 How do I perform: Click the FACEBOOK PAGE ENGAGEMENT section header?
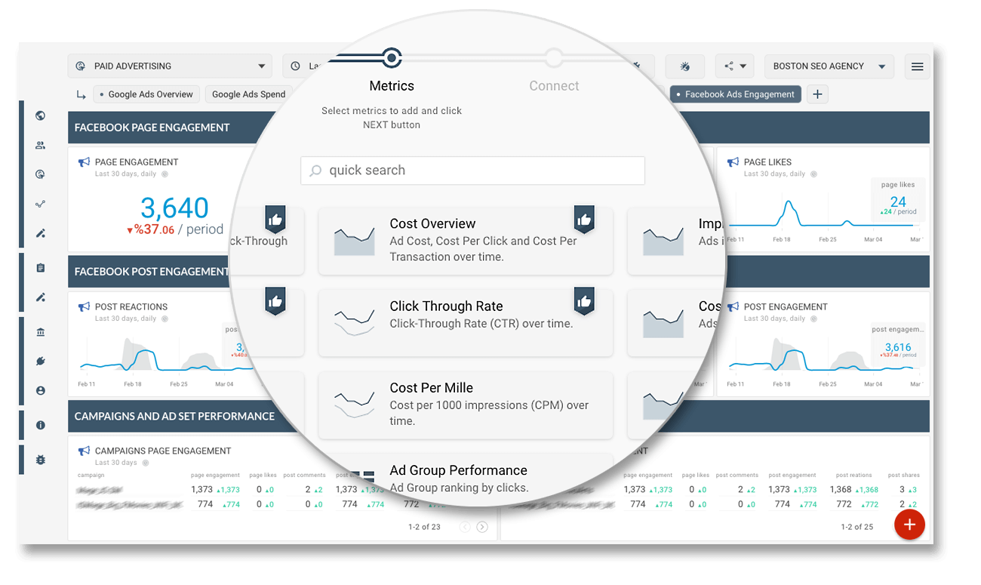(x=152, y=128)
